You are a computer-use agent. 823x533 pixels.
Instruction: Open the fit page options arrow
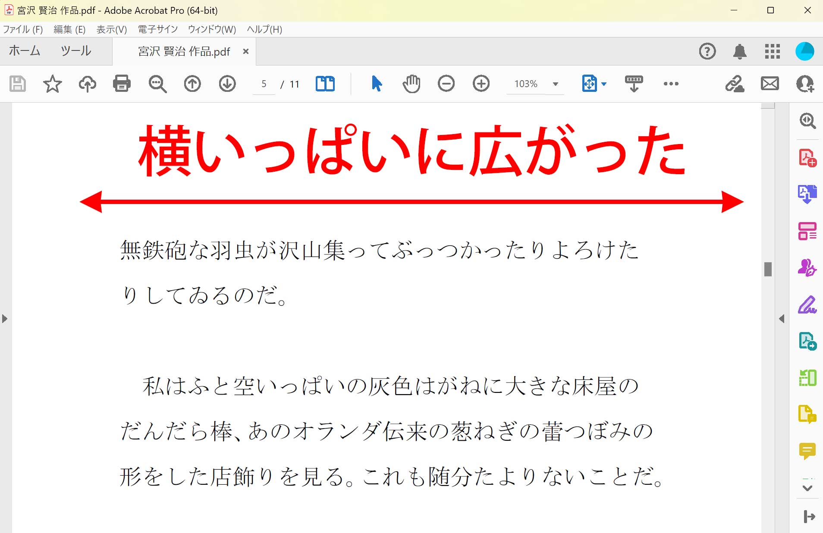tap(604, 84)
